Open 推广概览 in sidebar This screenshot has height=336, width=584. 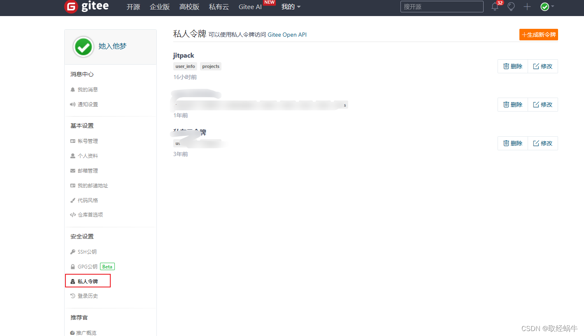click(x=86, y=333)
